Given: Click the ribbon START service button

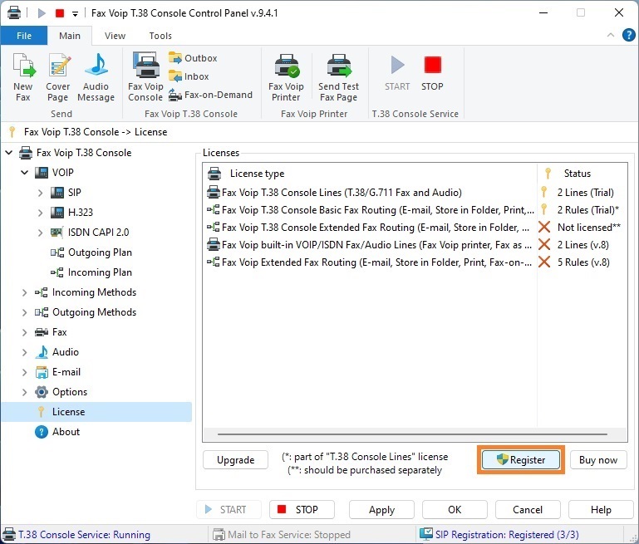Looking at the screenshot, I should click(397, 74).
